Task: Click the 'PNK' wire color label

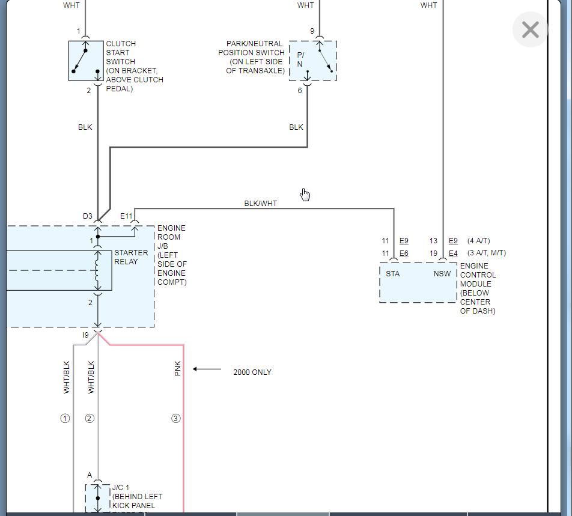Action: 177,368
